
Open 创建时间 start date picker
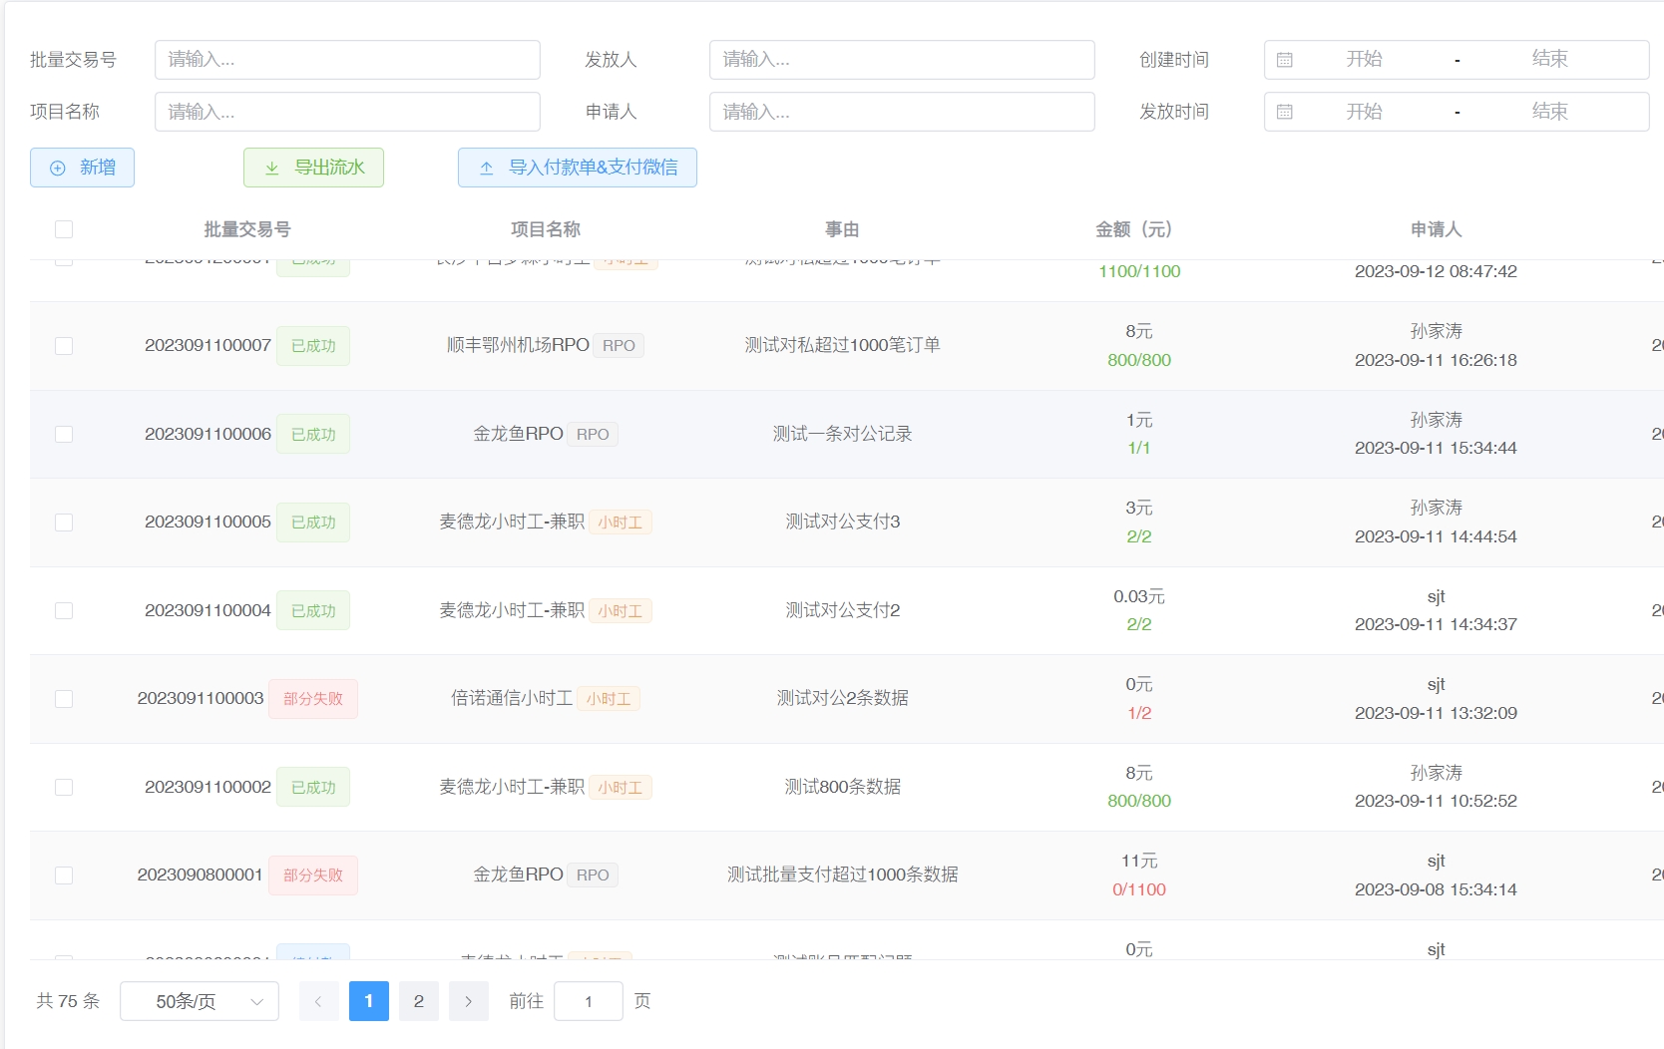(1364, 60)
